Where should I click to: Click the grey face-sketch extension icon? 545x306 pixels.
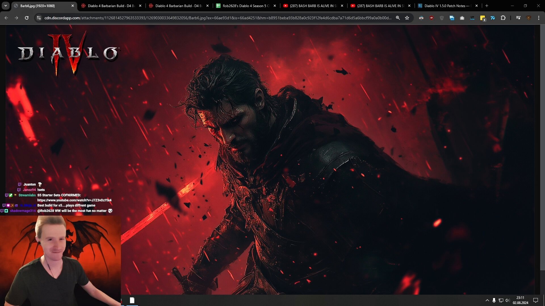tap(442, 18)
